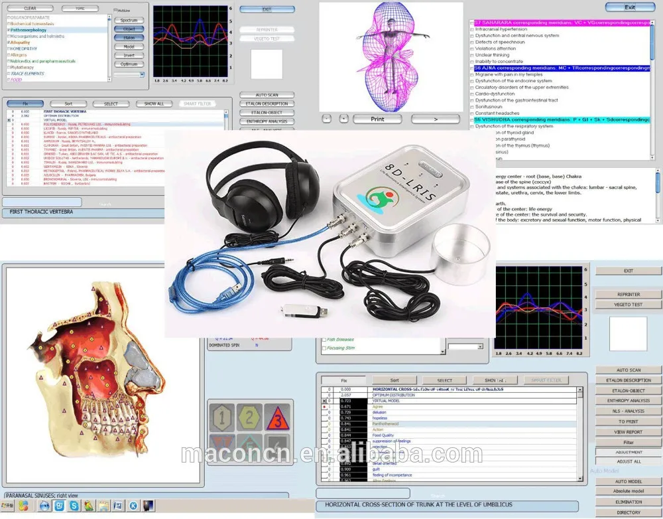Click the search field above FIRST THORACIC VERTEBRA bar
663x519 pixels.
42,202
